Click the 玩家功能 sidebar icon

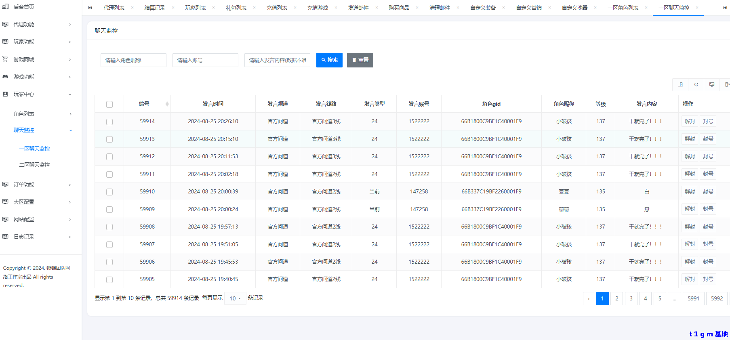(x=5, y=42)
